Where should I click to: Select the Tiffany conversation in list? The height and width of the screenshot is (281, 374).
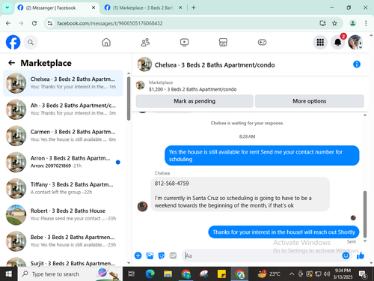point(63,188)
